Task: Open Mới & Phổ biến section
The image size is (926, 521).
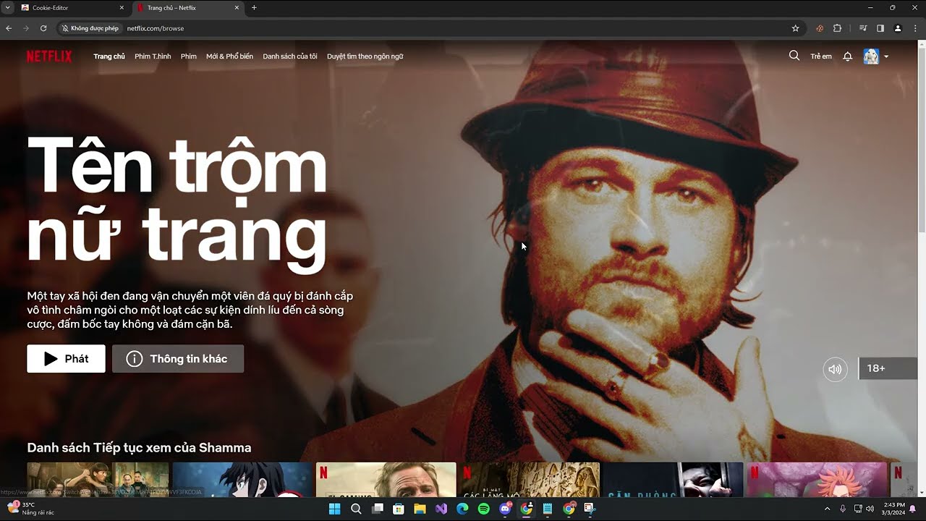Action: point(229,56)
